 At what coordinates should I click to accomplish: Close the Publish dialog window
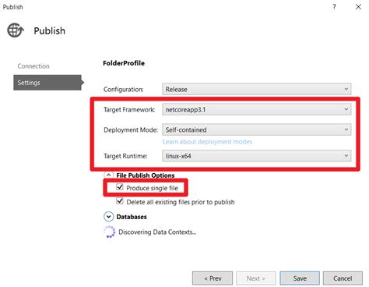tap(358, 7)
